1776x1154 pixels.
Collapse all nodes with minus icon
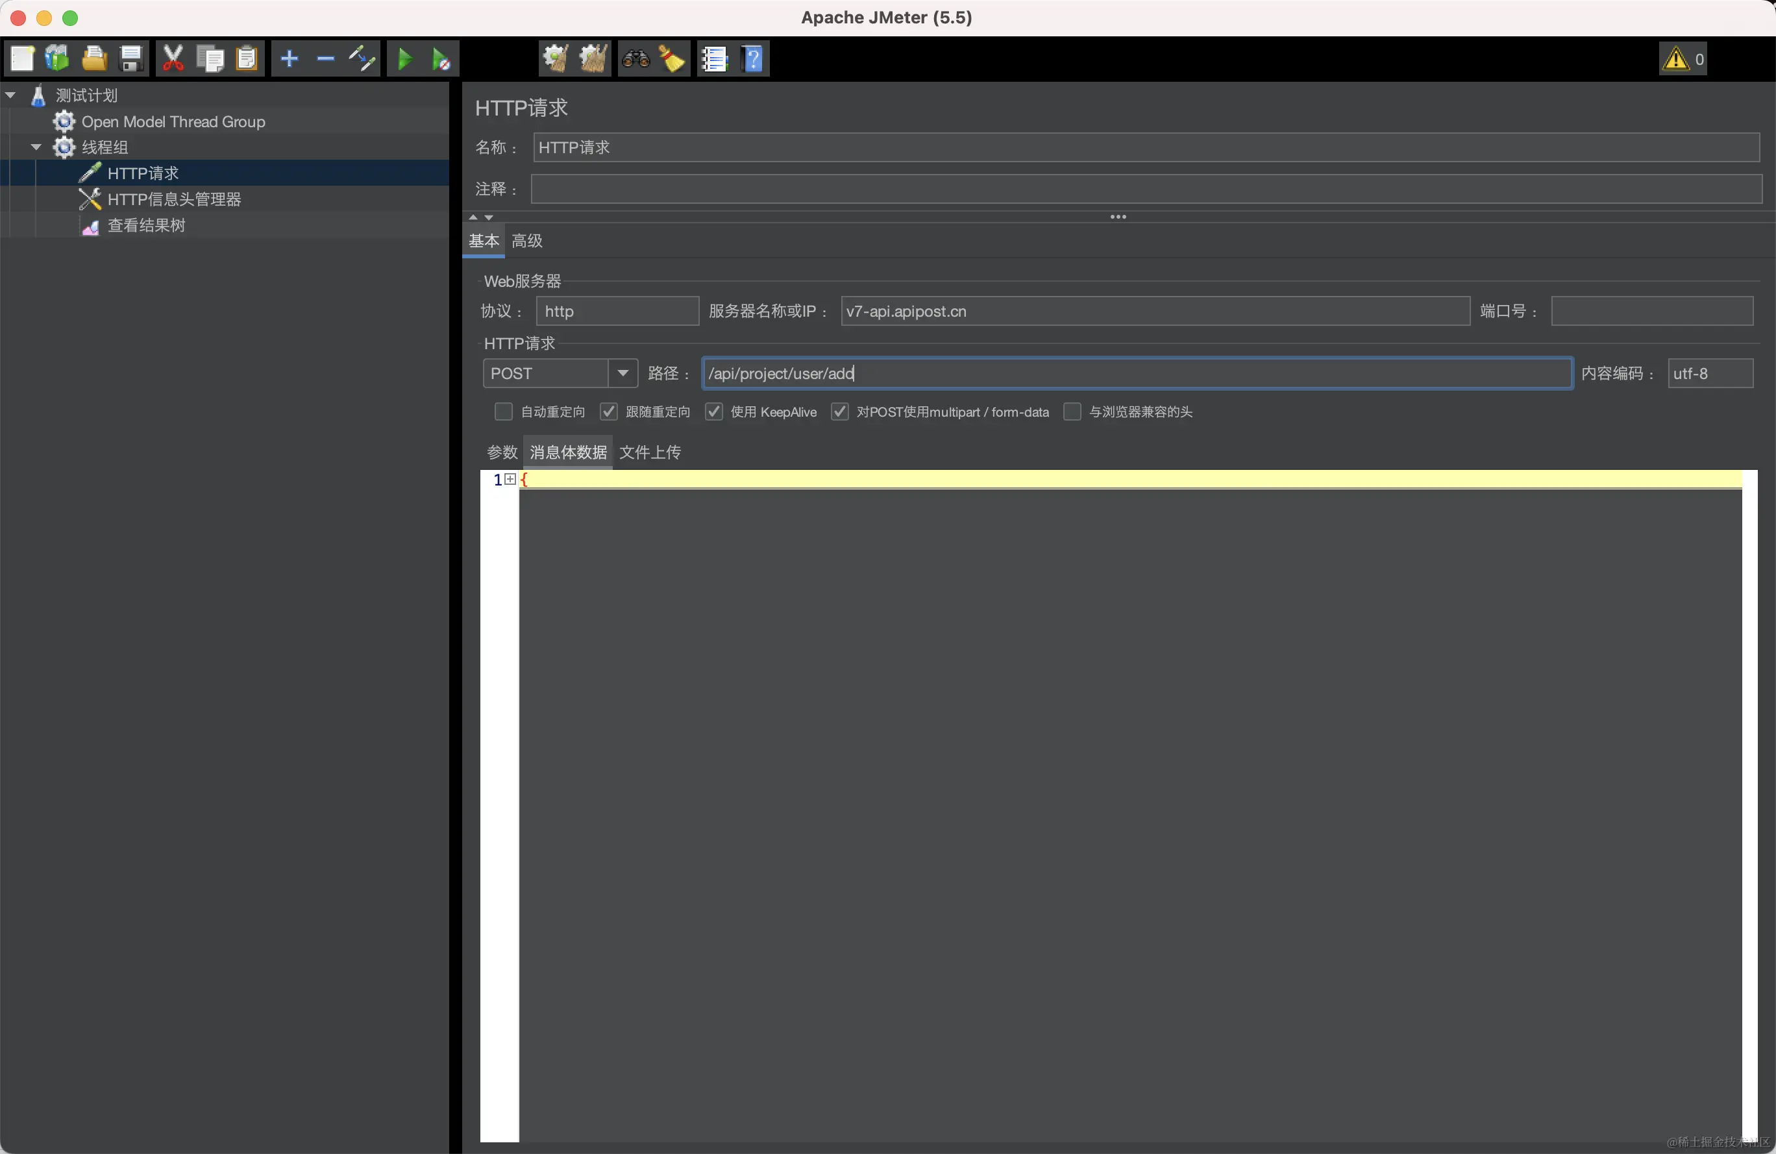pyautogui.click(x=325, y=58)
